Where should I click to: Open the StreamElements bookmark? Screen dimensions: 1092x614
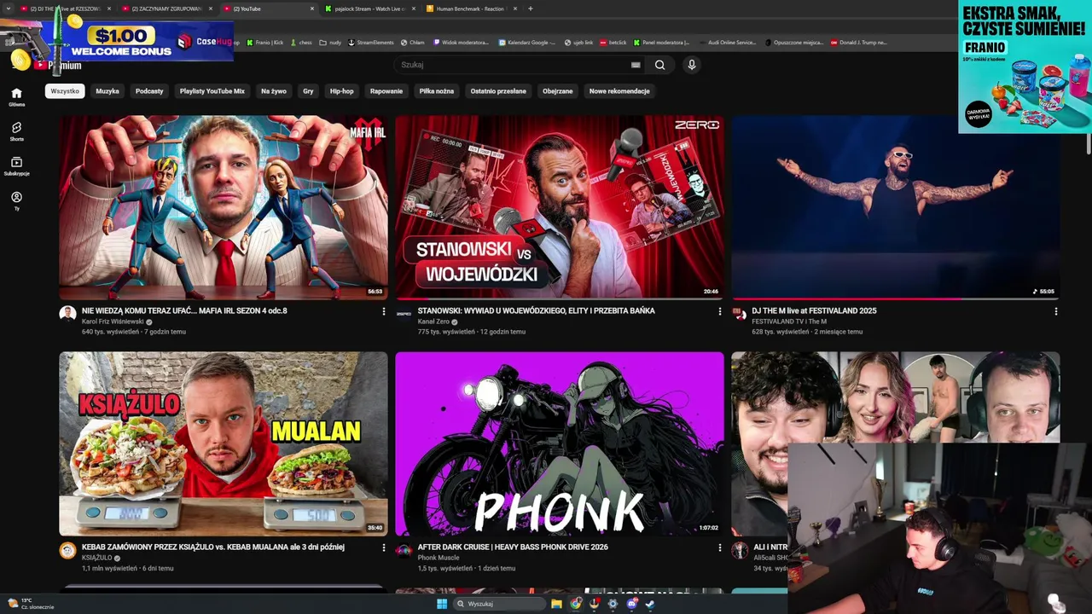[x=371, y=42]
